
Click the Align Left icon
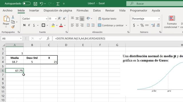point(72,25)
